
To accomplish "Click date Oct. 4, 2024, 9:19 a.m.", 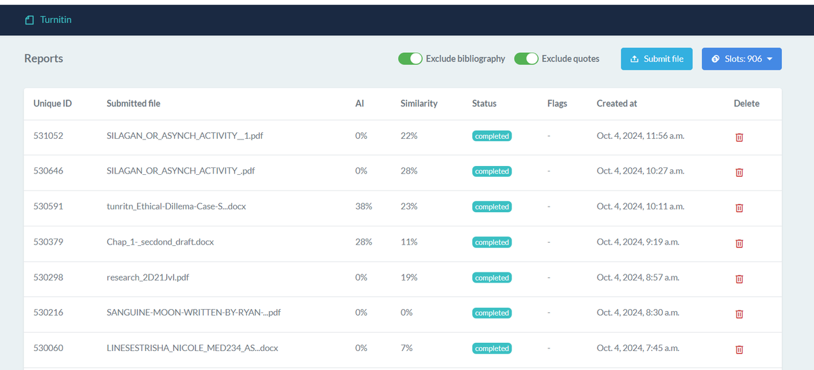I will (638, 242).
